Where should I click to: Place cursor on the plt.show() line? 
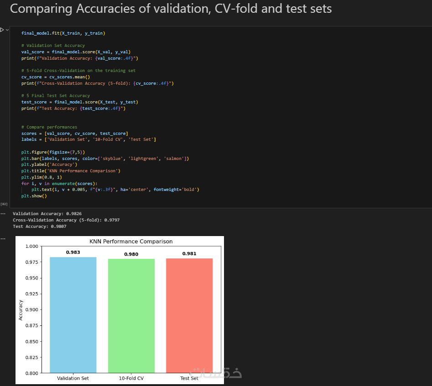[x=34, y=196]
